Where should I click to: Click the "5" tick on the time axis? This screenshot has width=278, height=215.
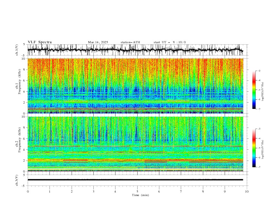(137, 191)
